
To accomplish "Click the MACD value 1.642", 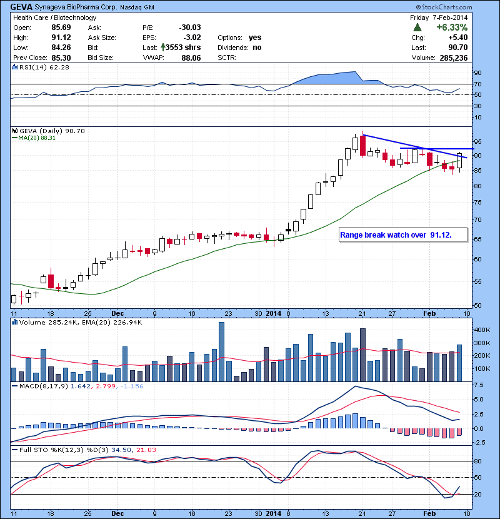I will pos(79,386).
